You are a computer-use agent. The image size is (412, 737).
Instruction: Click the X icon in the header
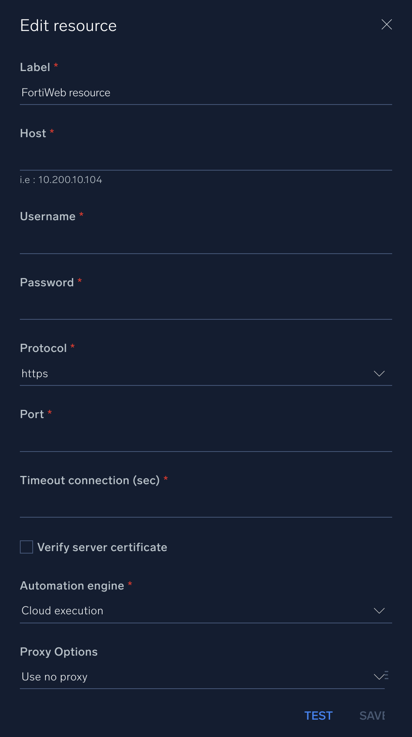tap(386, 24)
